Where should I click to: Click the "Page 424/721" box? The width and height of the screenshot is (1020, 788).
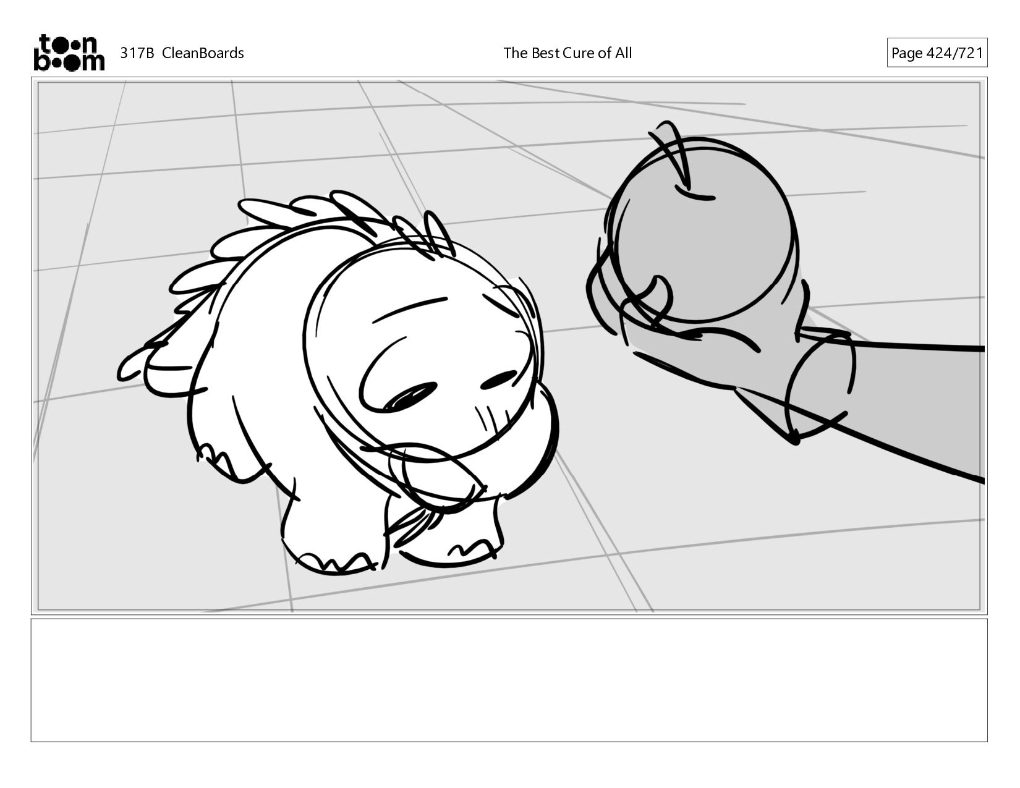[937, 53]
